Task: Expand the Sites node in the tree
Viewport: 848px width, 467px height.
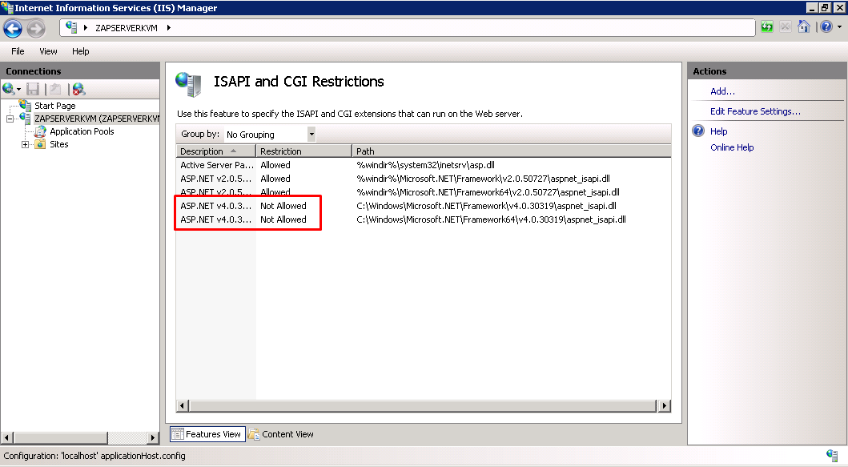Action: point(25,144)
